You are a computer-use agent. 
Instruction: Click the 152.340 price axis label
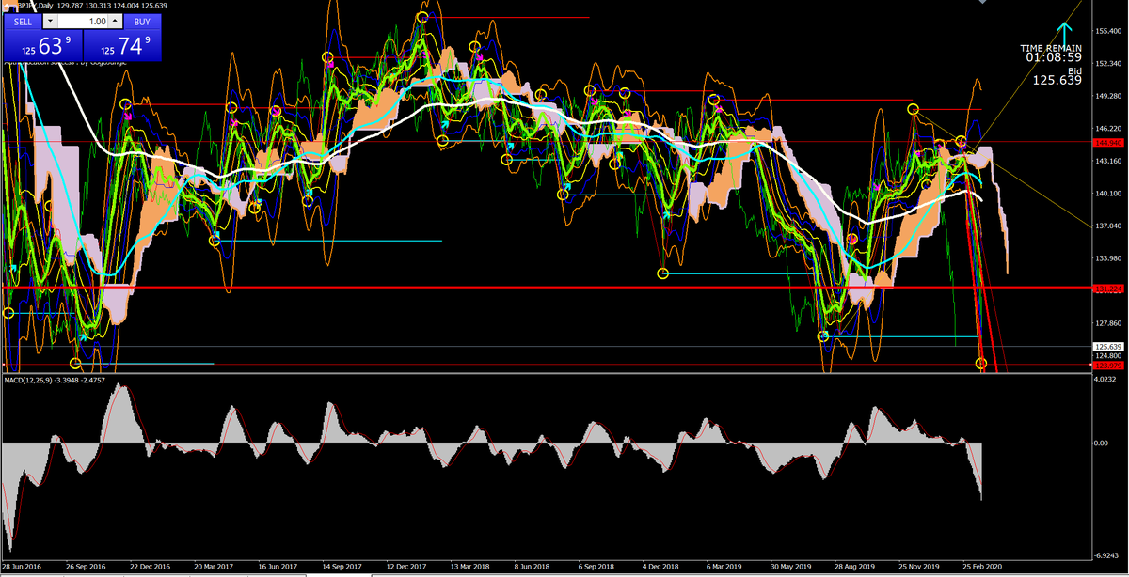click(x=1110, y=64)
